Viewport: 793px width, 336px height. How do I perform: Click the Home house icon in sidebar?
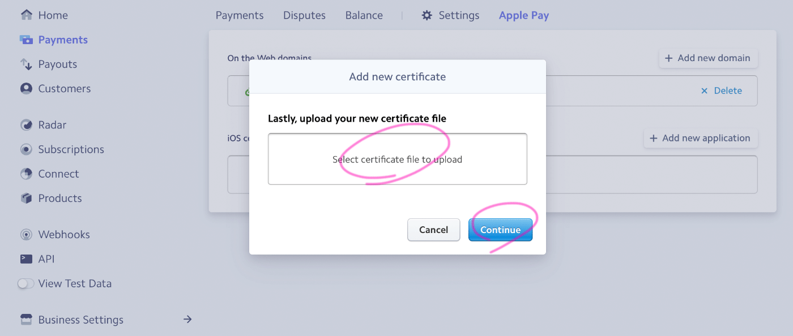26,15
